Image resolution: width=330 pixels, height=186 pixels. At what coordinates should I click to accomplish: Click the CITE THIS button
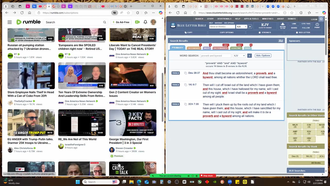click(x=306, y=24)
